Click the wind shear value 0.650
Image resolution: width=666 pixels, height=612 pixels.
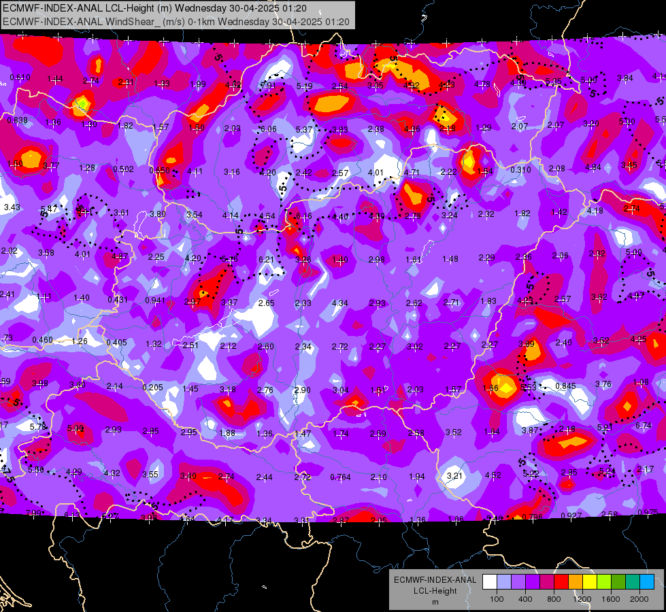click(160, 170)
